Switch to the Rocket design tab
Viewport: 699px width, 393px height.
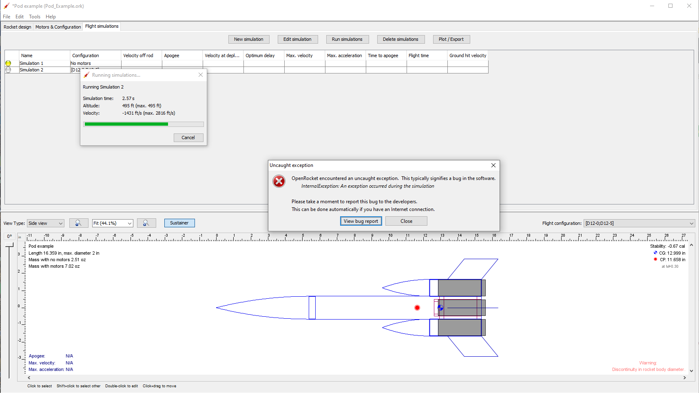[17, 27]
